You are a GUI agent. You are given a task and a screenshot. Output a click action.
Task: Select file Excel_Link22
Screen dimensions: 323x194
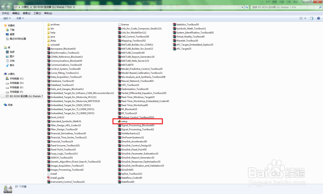pos(57,117)
